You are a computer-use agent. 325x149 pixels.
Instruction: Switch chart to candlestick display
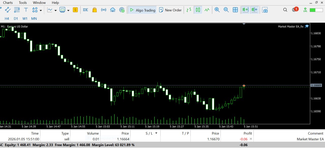[x=198, y=10]
